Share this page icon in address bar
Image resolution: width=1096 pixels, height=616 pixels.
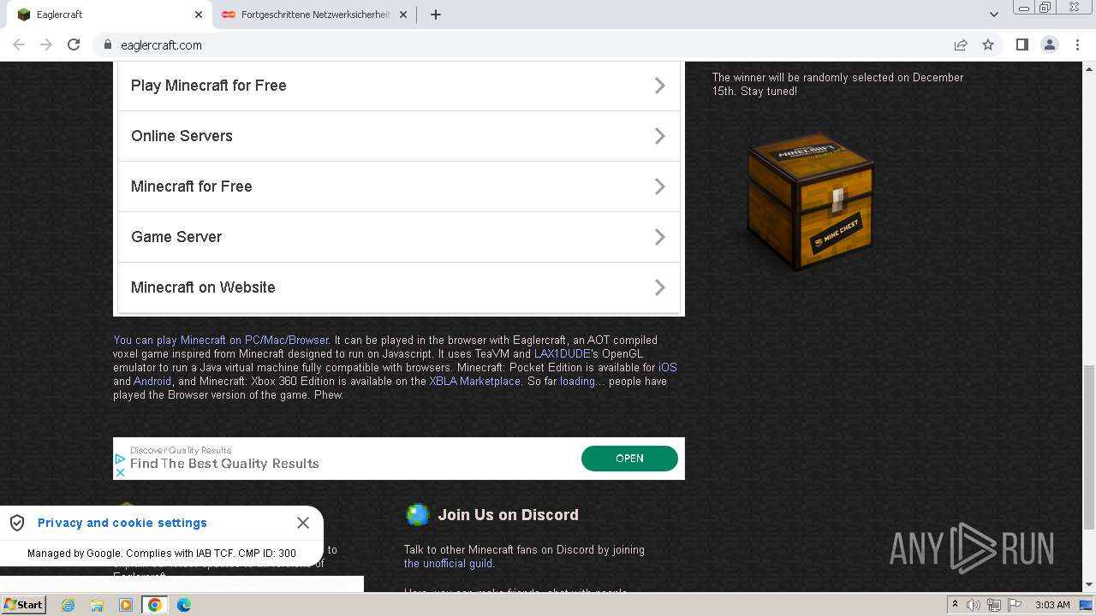pos(961,44)
